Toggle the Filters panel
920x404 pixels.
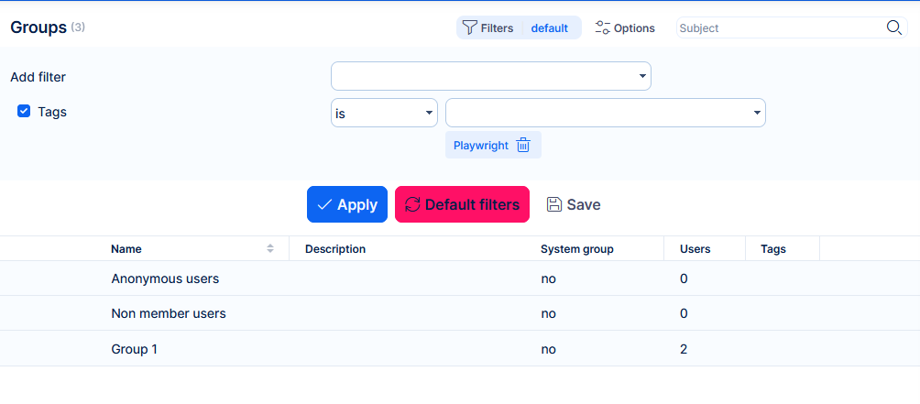488,27
